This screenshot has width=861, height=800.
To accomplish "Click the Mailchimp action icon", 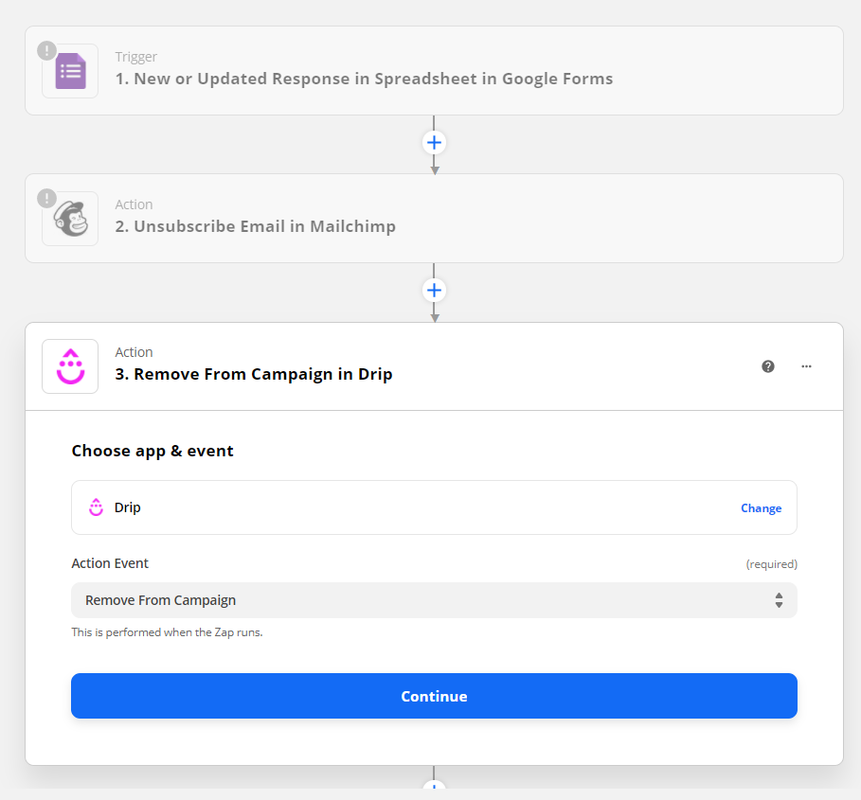I will (x=70, y=219).
